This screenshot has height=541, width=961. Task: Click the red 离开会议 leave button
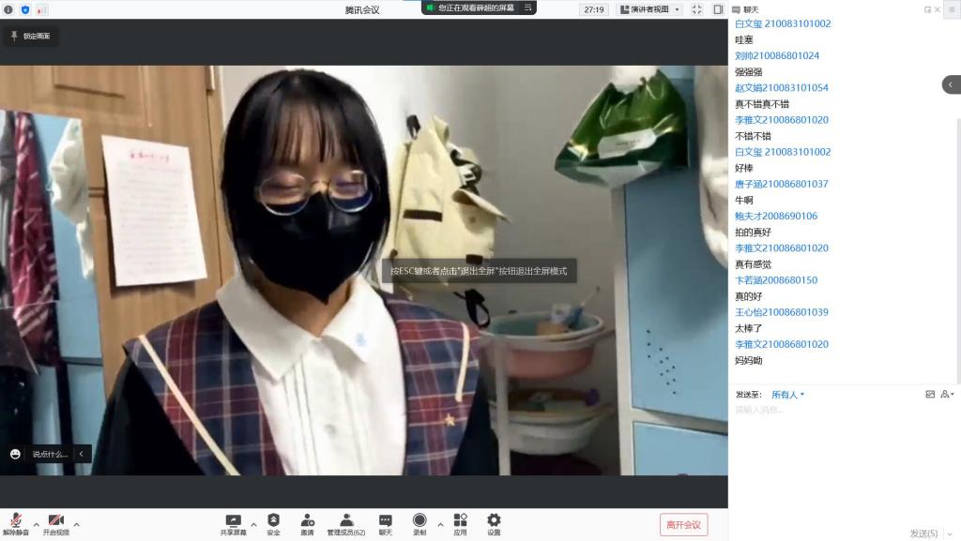(683, 524)
